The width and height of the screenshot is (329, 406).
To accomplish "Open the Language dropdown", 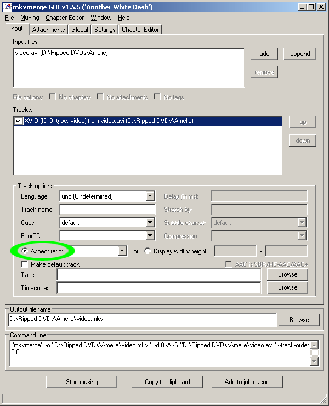I will (x=150, y=196).
